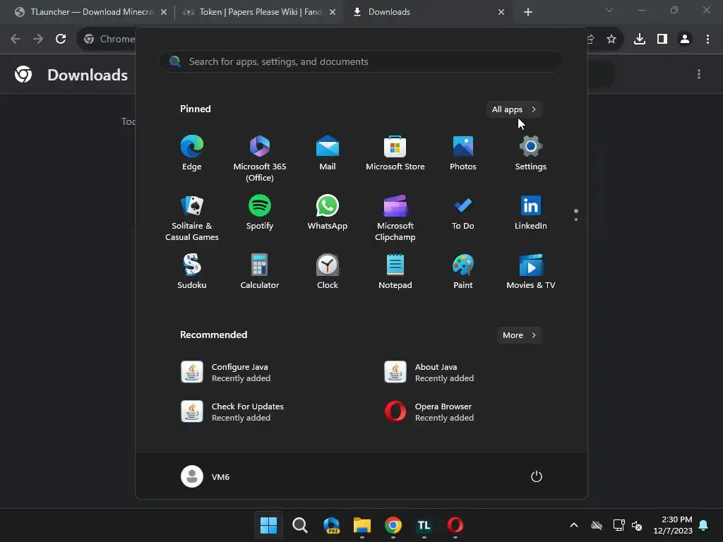The image size is (723, 542).
Task: Open Chrome three-dot menu
Action: [x=707, y=39]
